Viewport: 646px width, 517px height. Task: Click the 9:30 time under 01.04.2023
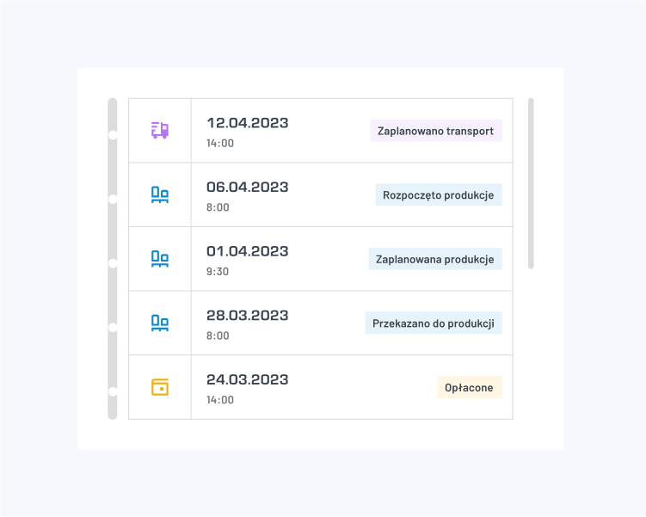(x=218, y=272)
